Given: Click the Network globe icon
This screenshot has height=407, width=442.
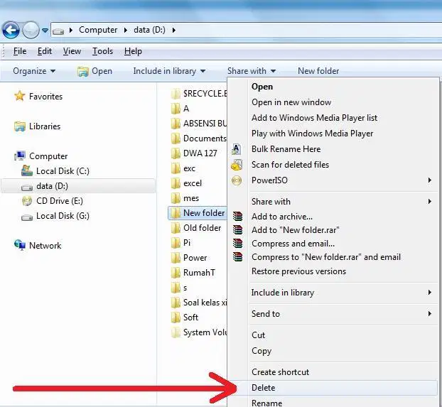Looking at the screenshot, I should click(20, 245).
